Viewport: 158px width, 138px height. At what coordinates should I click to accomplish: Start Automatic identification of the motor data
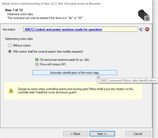[x=75, y=73]
